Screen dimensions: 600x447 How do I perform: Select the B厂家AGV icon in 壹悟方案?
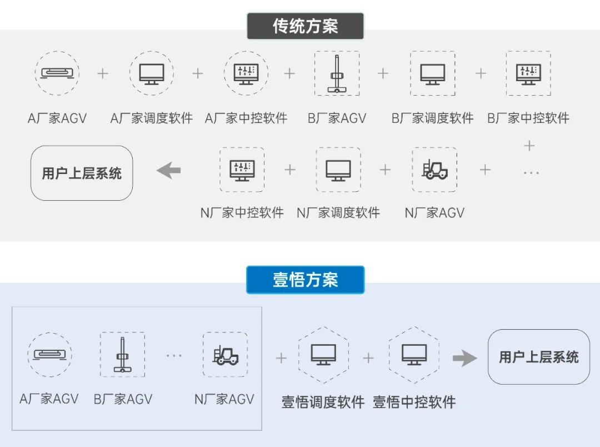[122, 355]
